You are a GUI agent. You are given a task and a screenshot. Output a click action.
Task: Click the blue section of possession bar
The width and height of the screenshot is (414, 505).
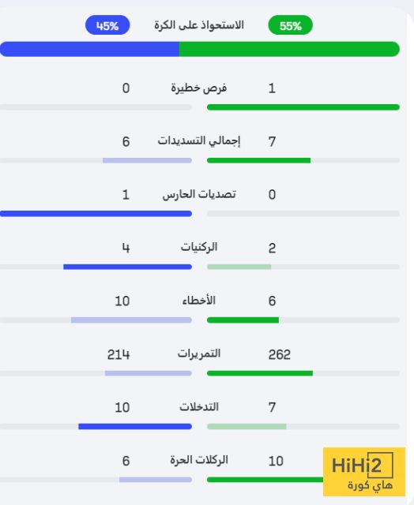[89, 49]
